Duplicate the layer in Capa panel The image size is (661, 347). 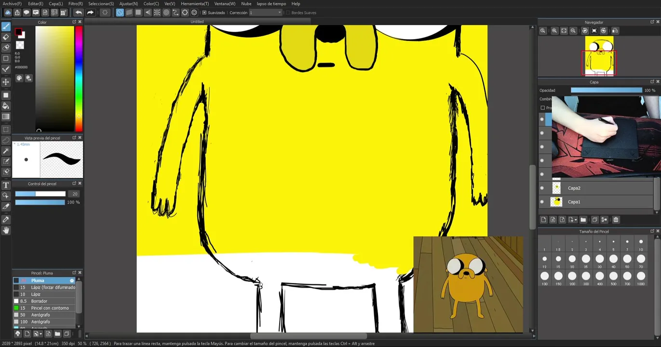594,220
